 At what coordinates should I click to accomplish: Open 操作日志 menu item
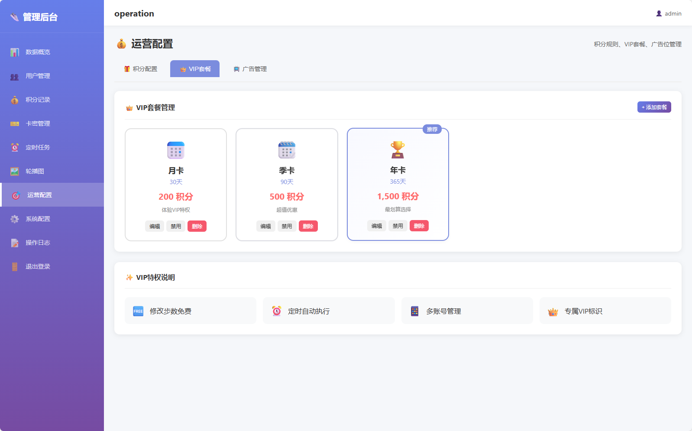(52, 243)
